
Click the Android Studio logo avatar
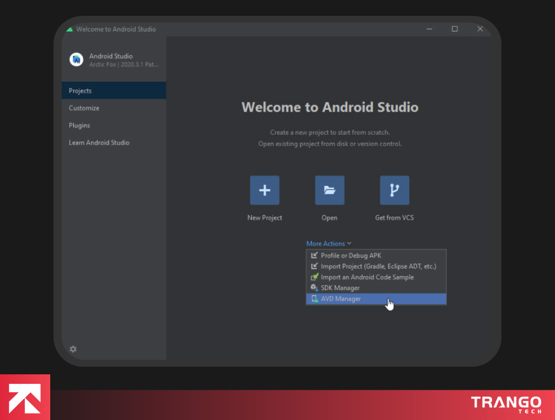pyautogui.click(x=76, y=60)
